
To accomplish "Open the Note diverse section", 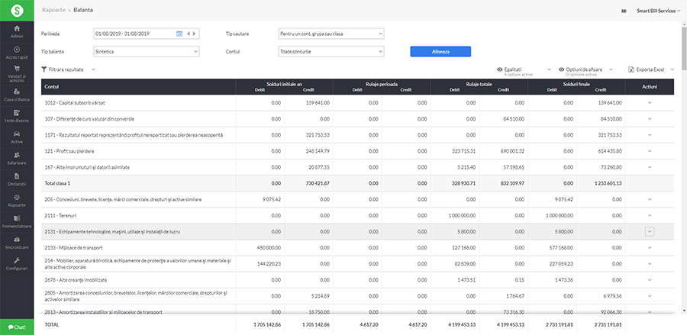I will pyautogui.click(x=17, y=117).
